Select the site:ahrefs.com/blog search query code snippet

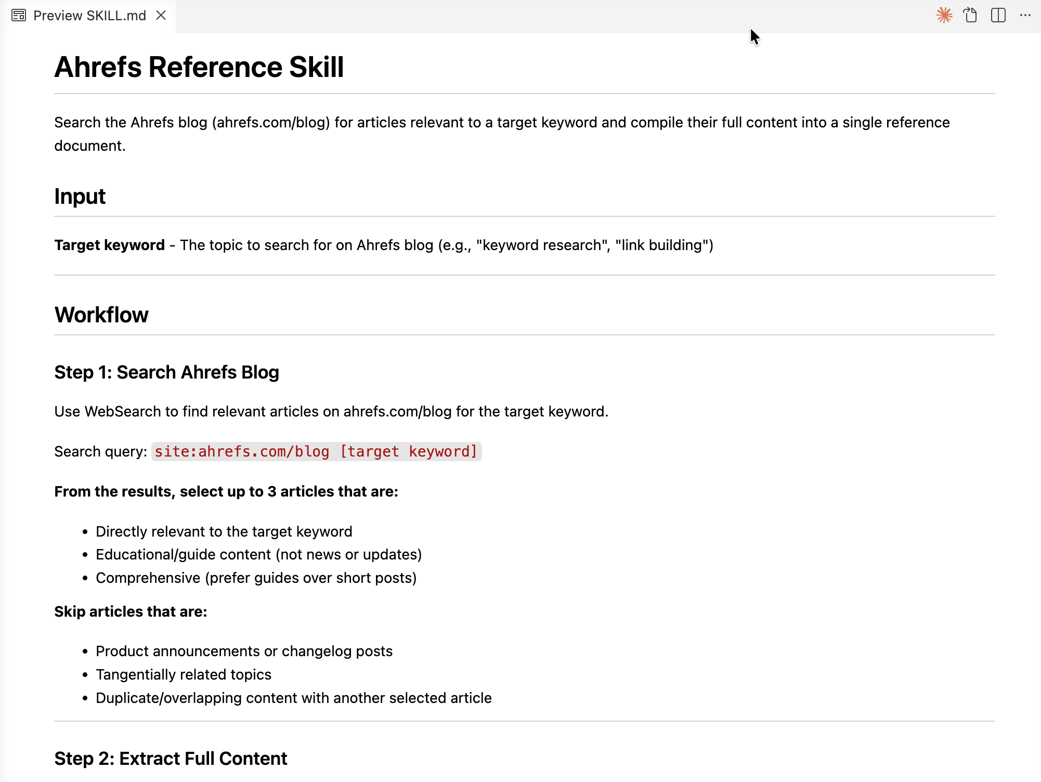[x=316, y=451]
